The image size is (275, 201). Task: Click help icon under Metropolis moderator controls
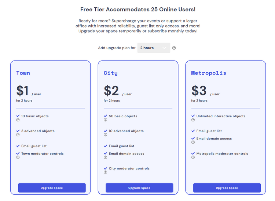coord(193,158)
